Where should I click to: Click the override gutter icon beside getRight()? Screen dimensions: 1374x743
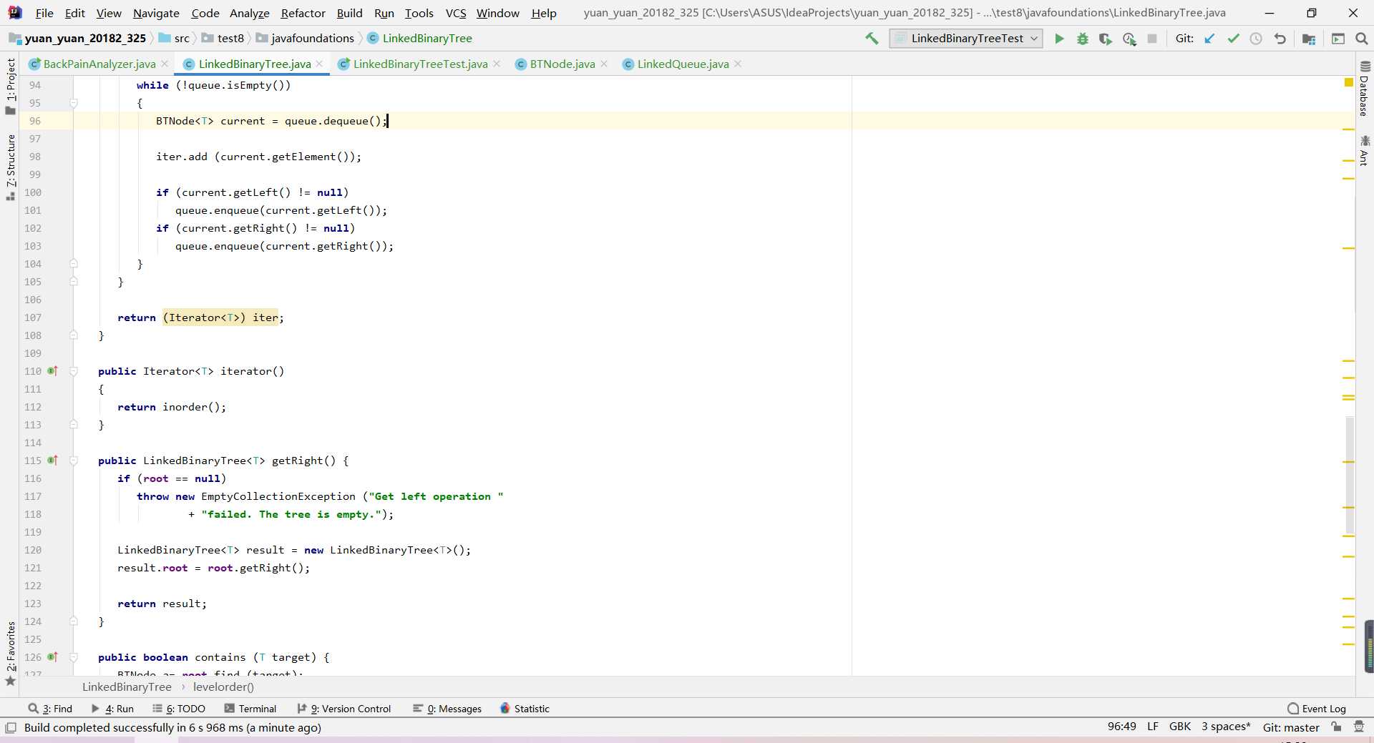click(x=52, y=461)
